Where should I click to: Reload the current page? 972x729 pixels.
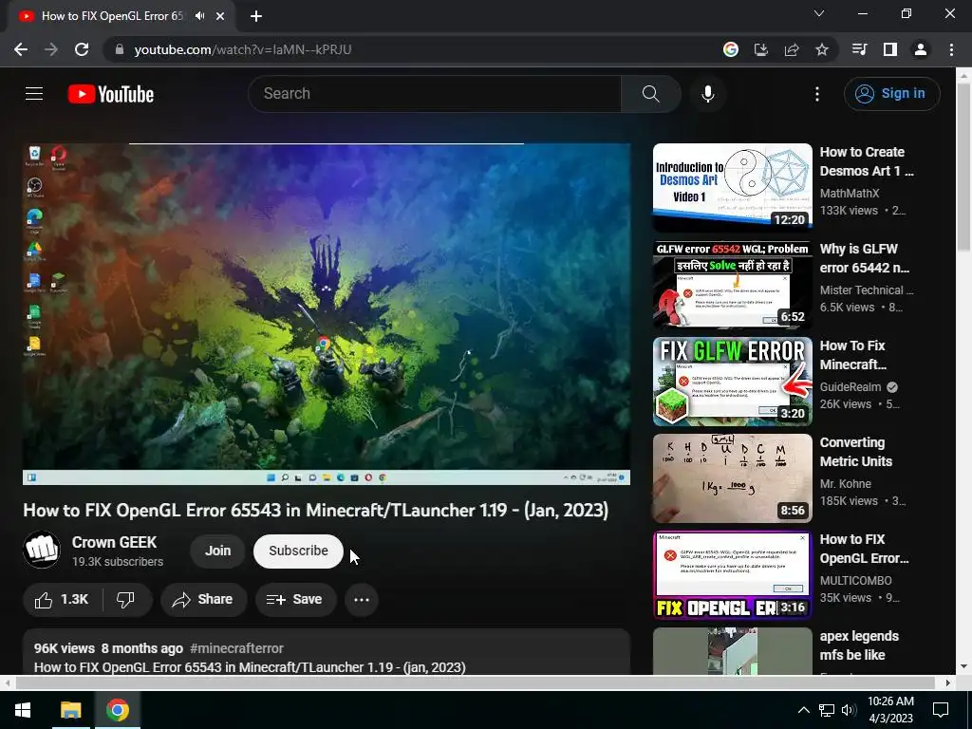pyautogui.click(x=82, y=49)
